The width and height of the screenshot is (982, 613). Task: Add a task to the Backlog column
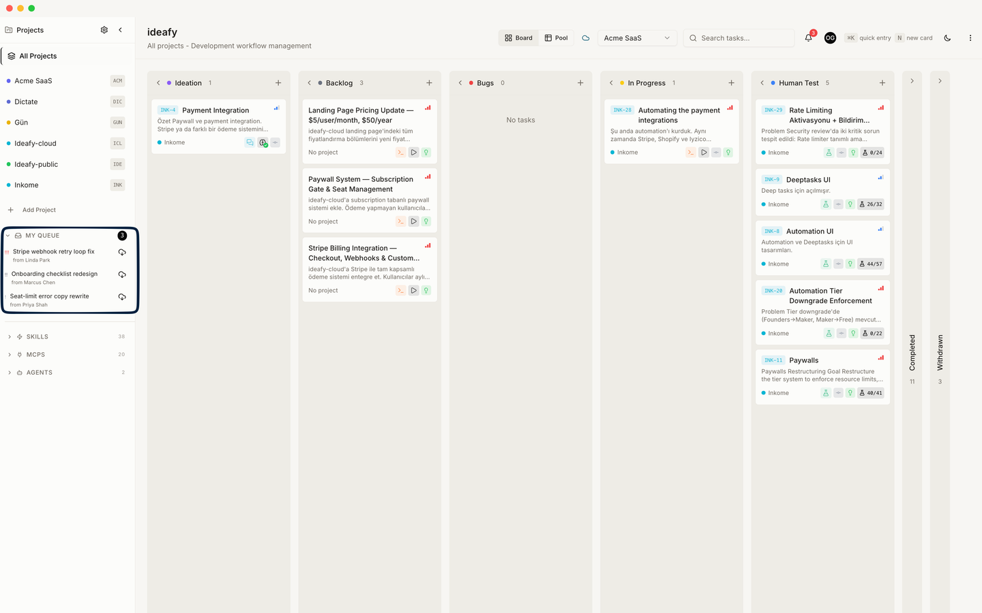coord(429,83)
